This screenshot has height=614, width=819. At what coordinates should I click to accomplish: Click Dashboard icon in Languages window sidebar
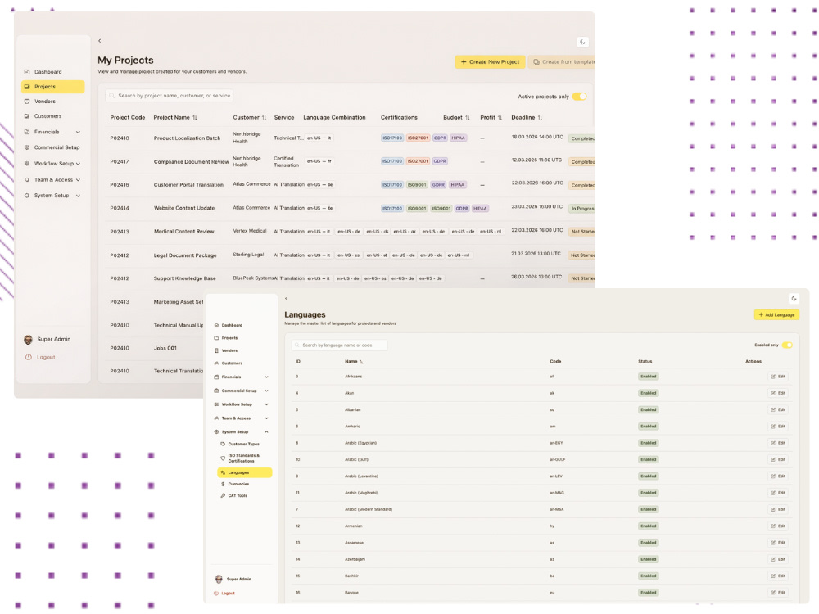(x=216, y=325)
